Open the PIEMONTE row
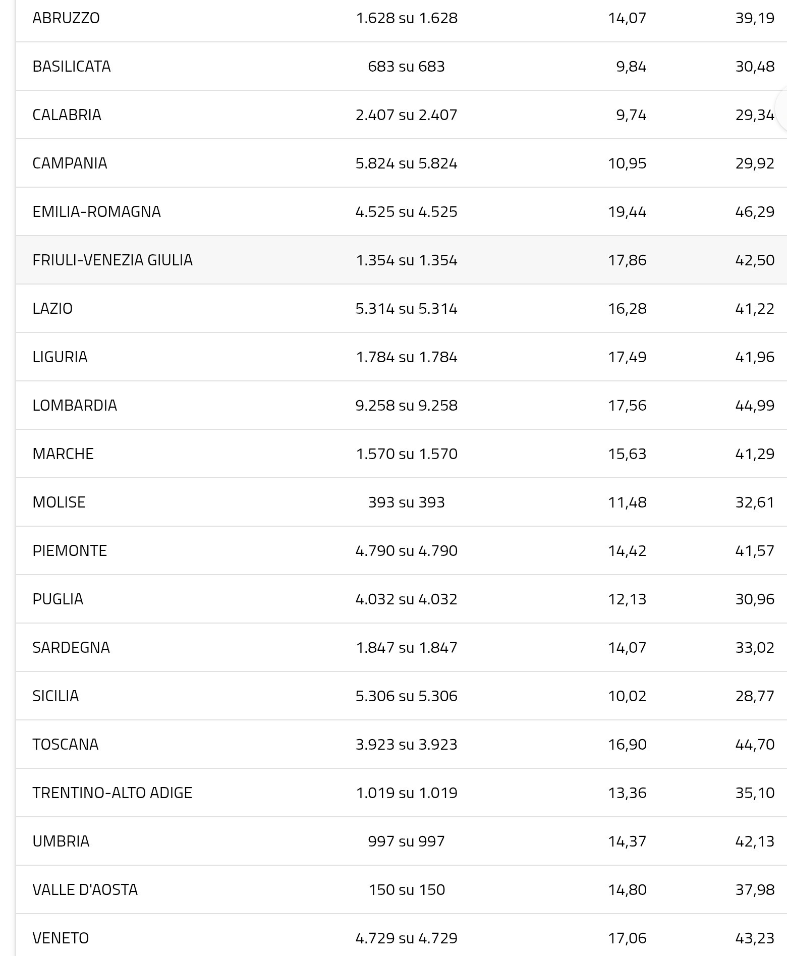 (x=70, y=550)
